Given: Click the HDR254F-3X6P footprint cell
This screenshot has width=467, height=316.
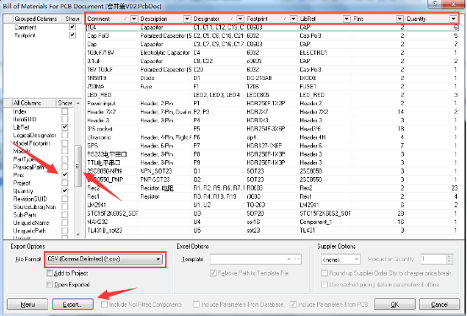Looking at the screenshot, I should (272, 129).
